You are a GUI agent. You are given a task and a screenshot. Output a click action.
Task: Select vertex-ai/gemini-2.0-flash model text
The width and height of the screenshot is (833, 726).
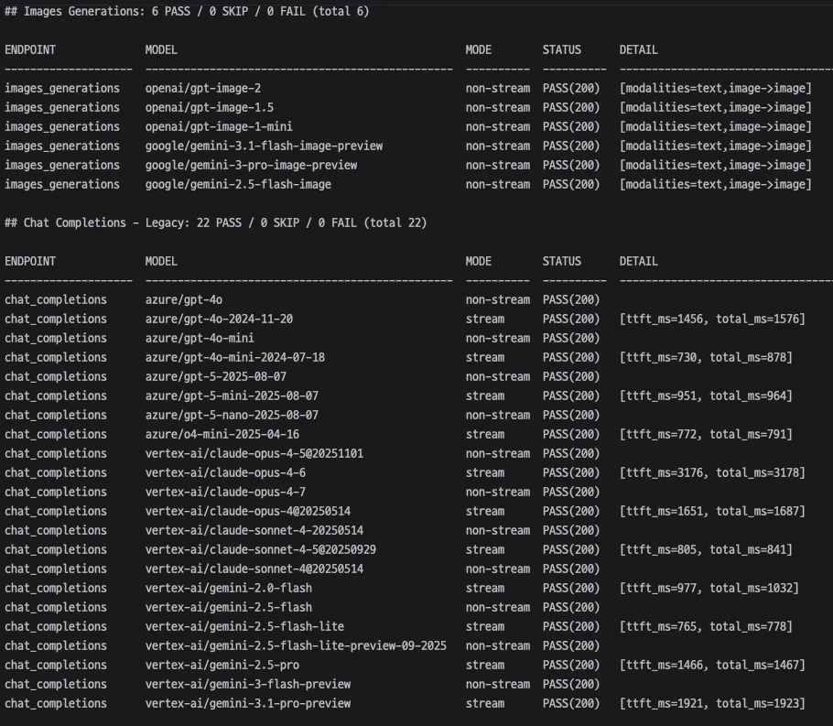[x=229, y=588]
